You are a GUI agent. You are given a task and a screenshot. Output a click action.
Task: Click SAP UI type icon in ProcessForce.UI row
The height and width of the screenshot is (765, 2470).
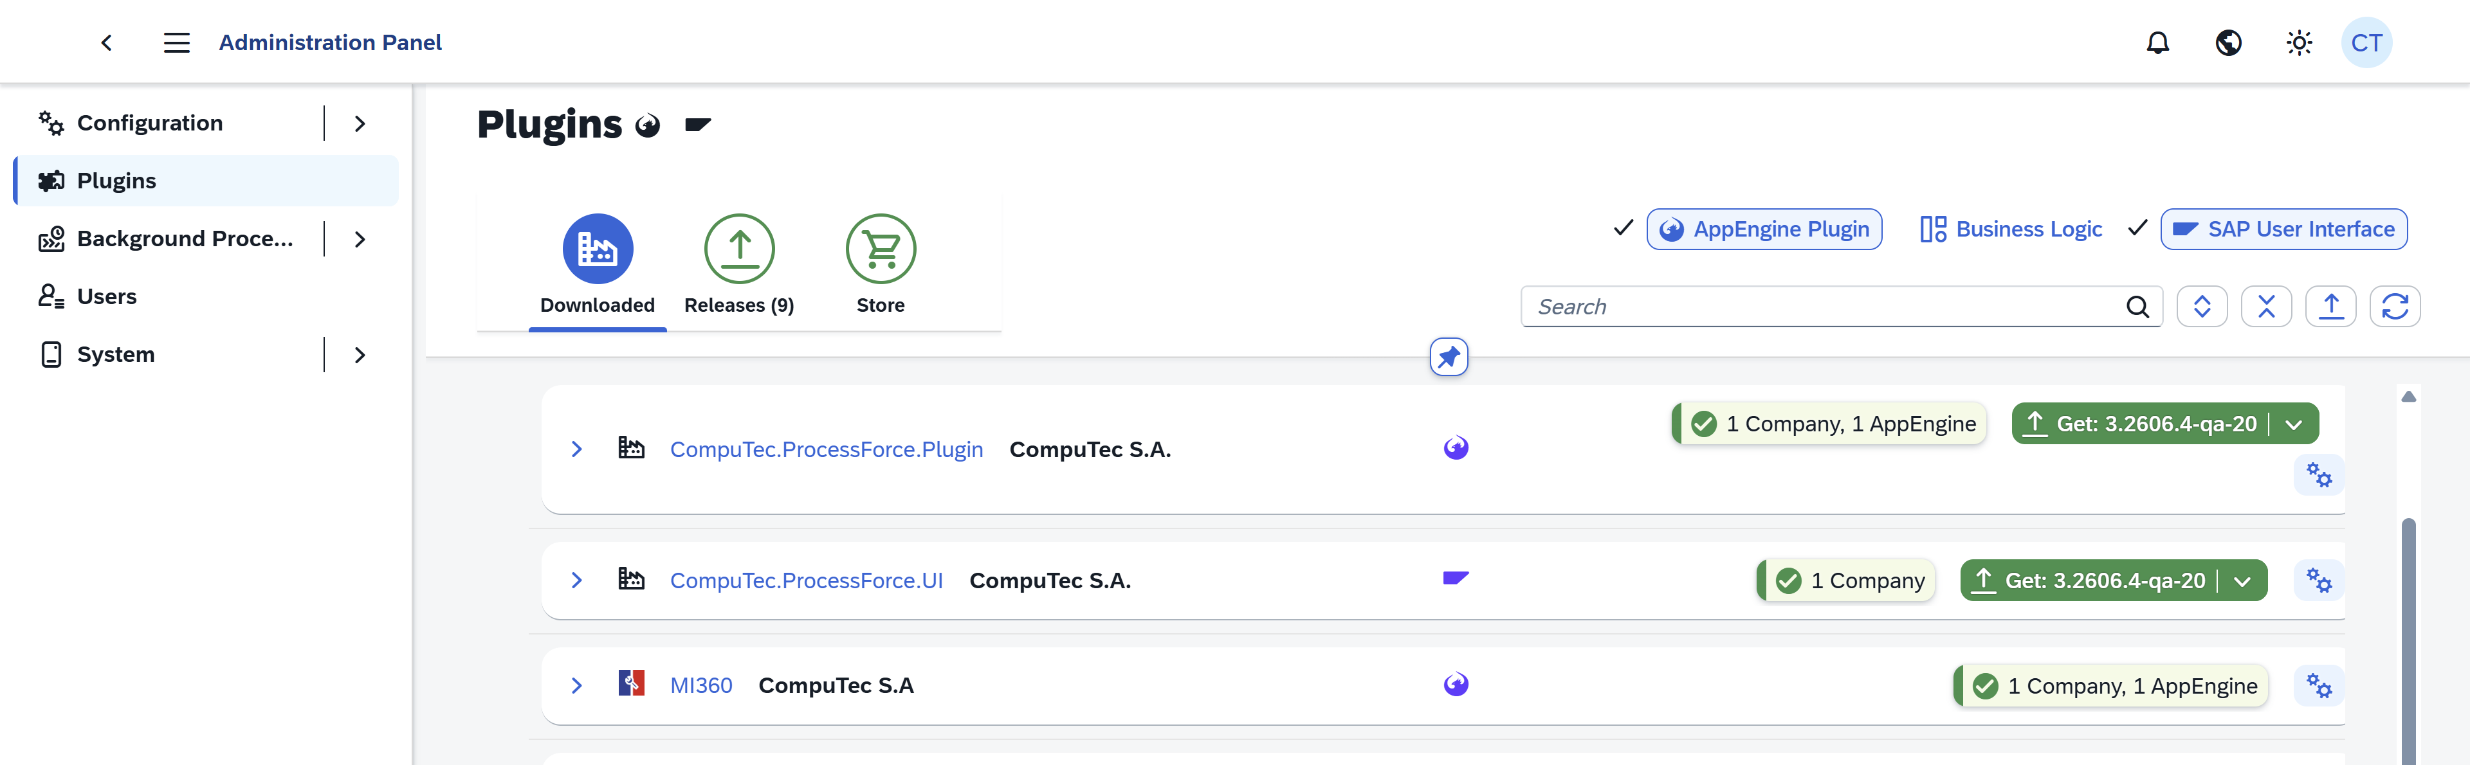[1456, 578]
